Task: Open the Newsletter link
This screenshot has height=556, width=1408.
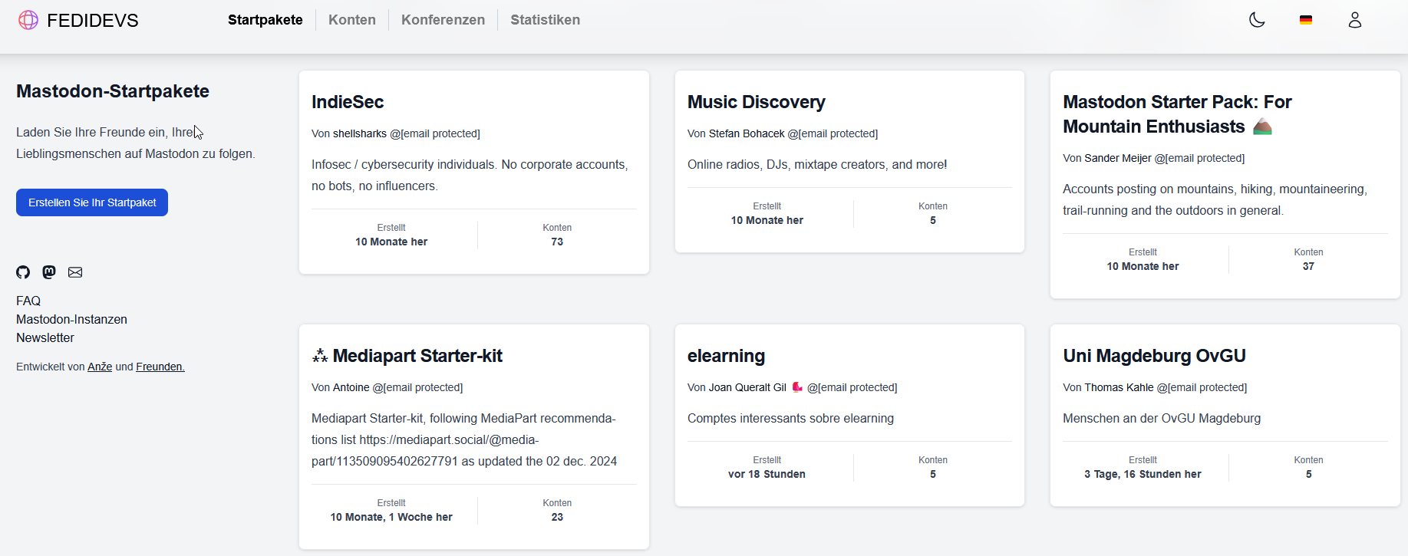Action: [x=45, y=338]
